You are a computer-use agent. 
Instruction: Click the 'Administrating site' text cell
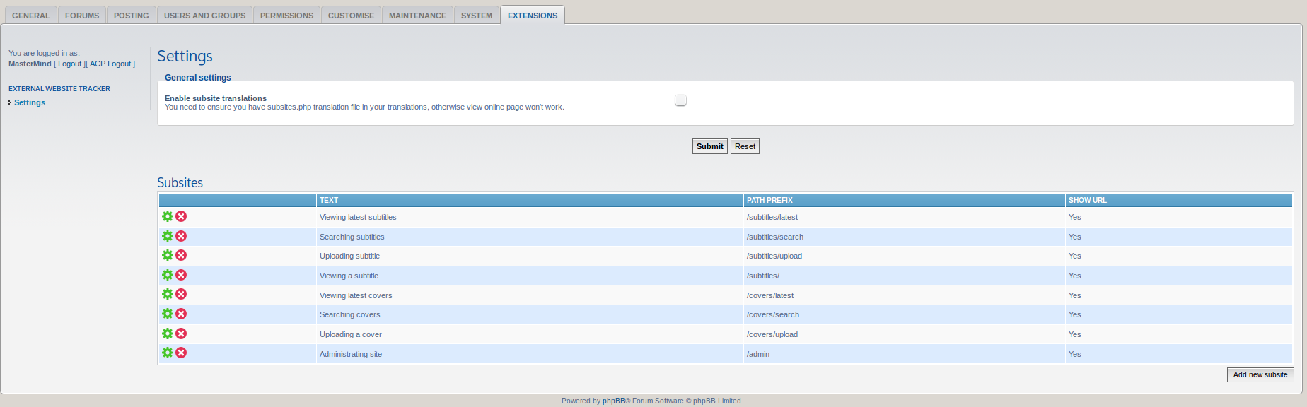click(x=351, y=354)
